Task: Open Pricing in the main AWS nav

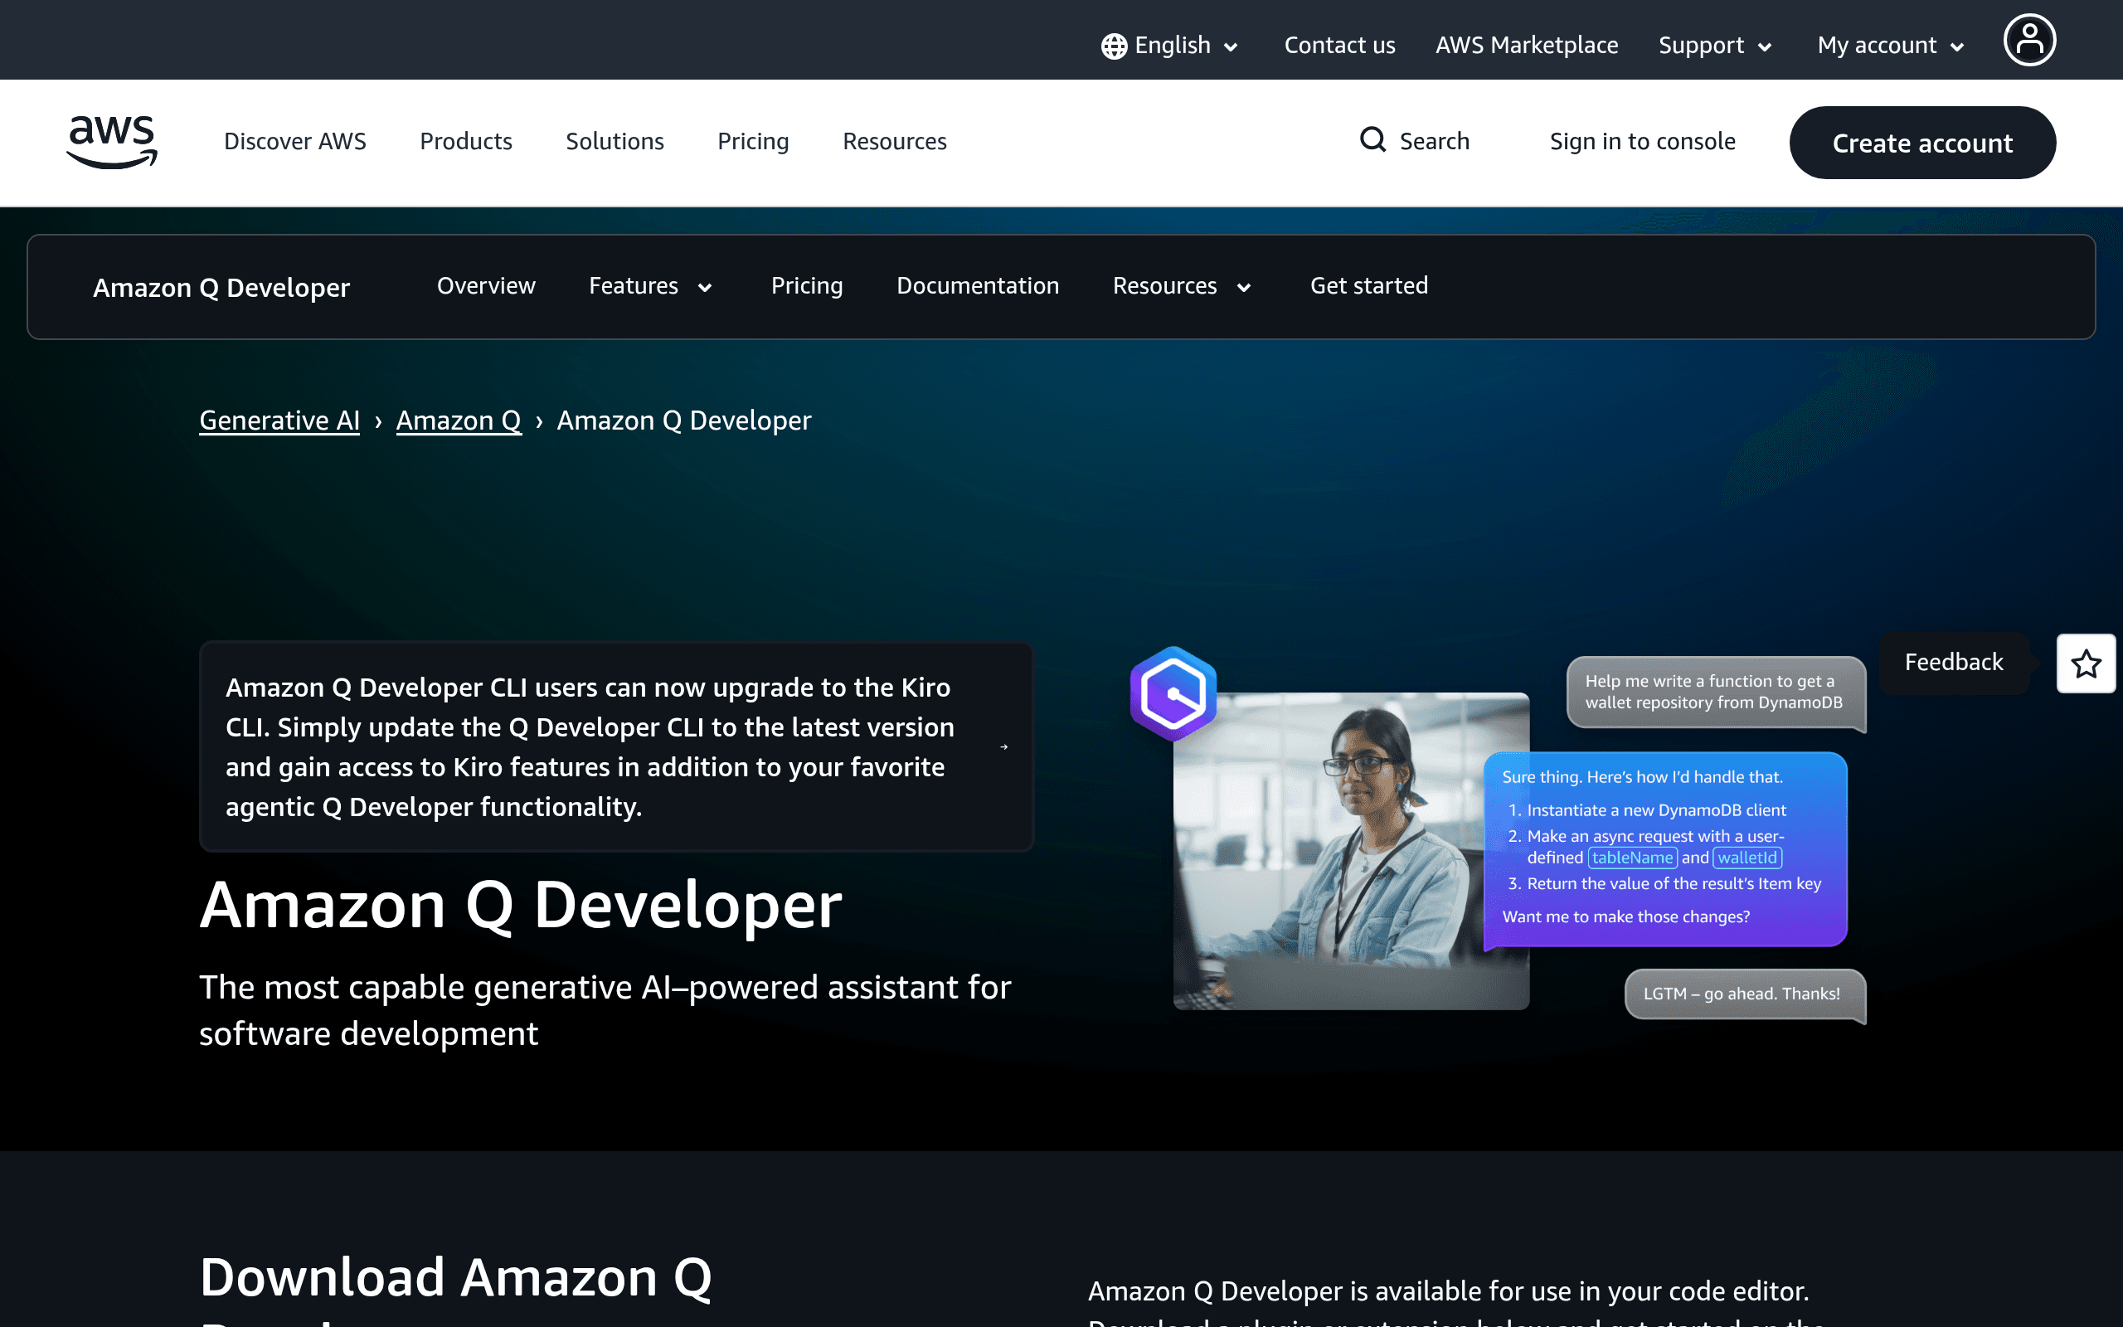Action: [754, 141]
